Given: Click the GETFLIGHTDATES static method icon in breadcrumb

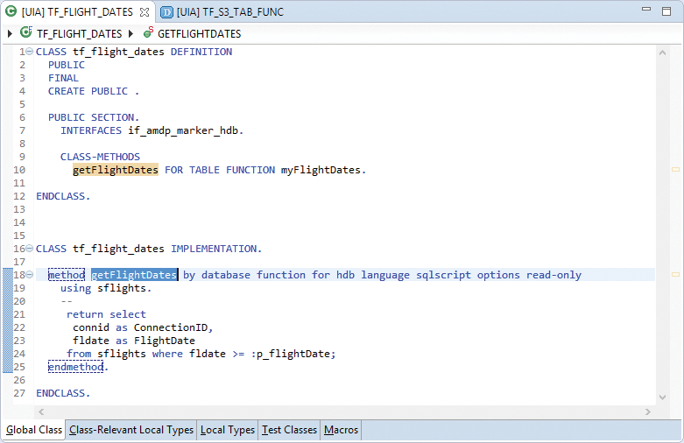Looking at the screenshot, I should (x=148, y=32).
